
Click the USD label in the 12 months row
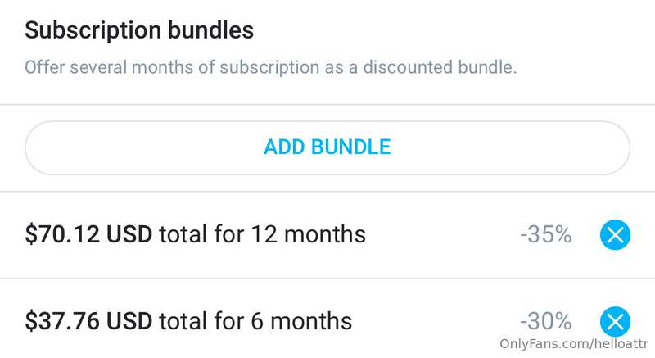[131, 235]
